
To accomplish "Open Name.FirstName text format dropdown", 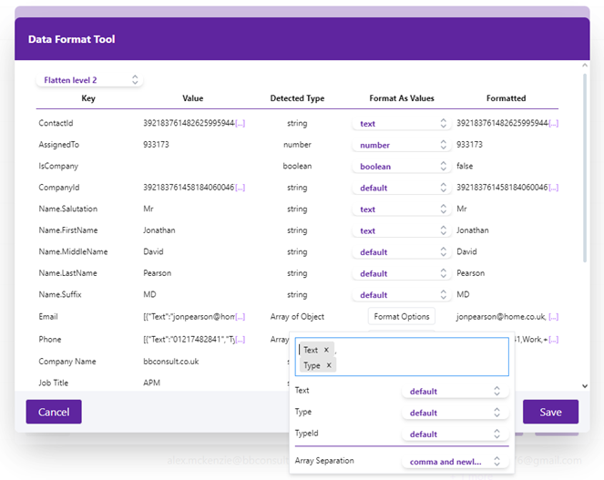I will coord(401,231).
